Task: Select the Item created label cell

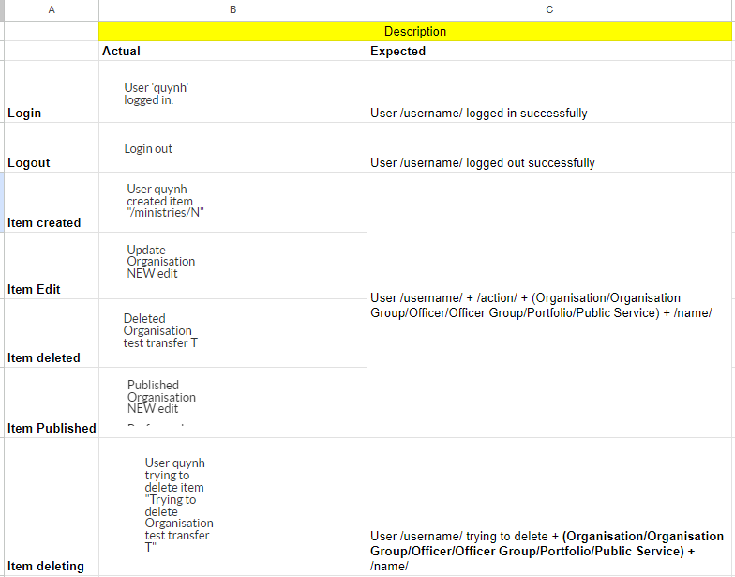Action: coord(52,203)
